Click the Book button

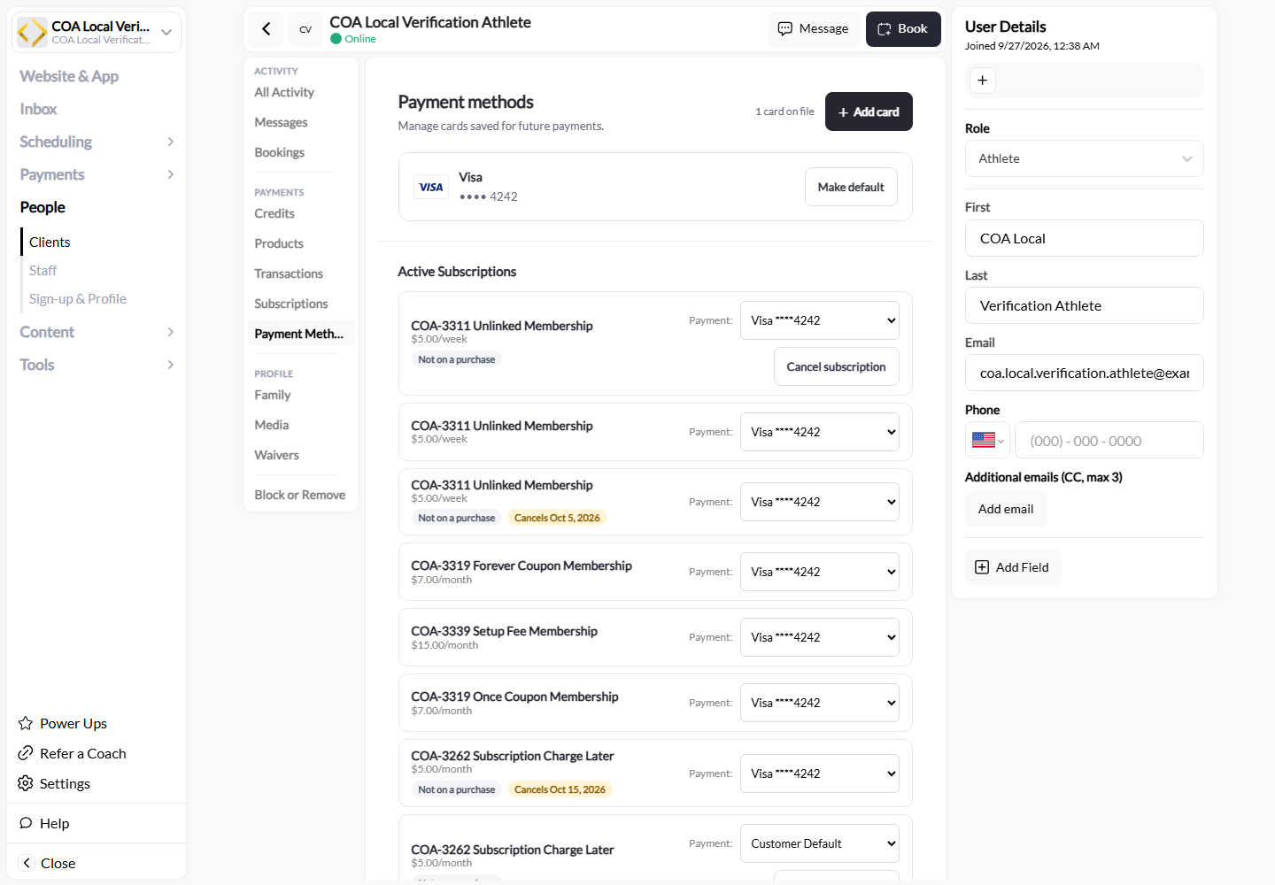(903, 29)
